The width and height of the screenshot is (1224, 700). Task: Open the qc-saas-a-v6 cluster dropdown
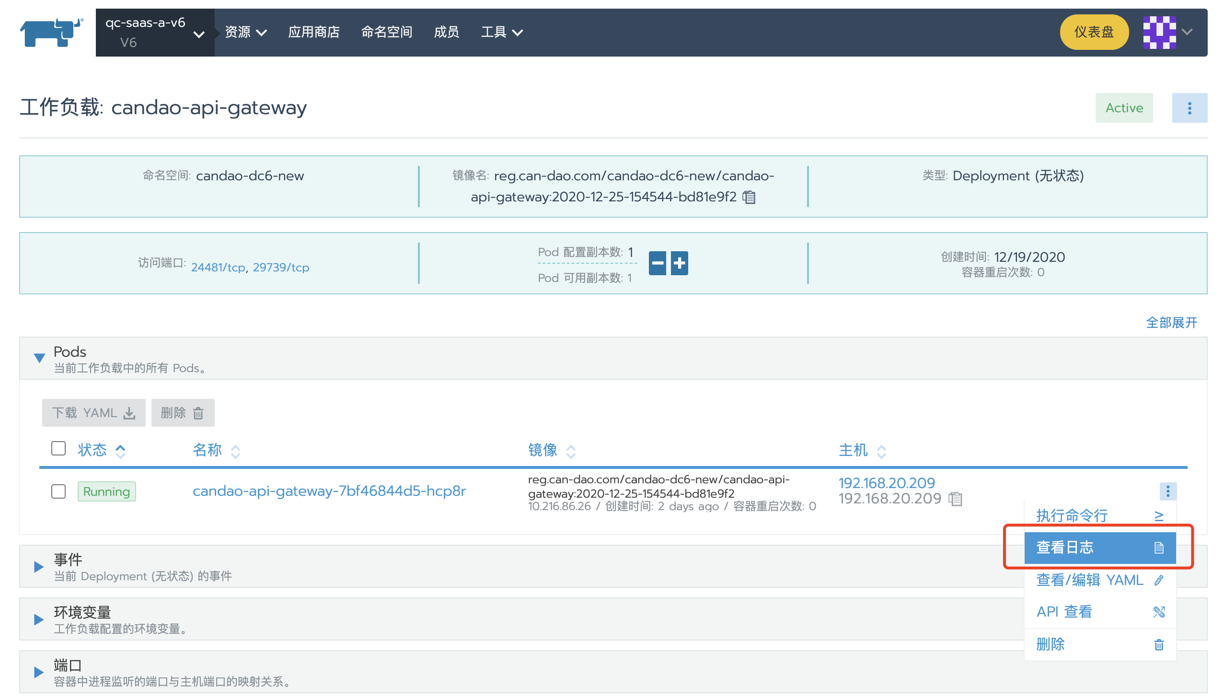[155, 33]
